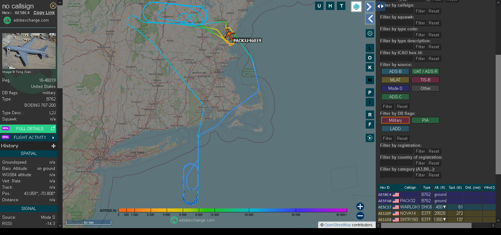Toggle the LADD DB flag filter
This screenshot has height=235, width=501.
point(395,129)
